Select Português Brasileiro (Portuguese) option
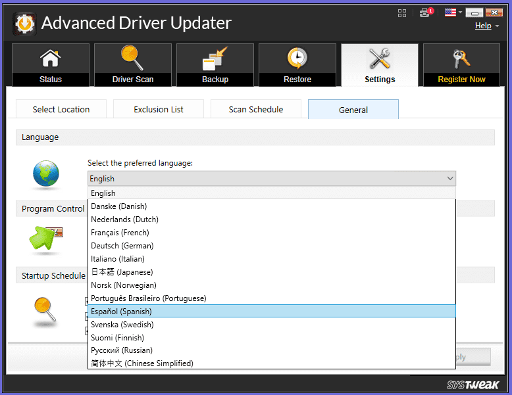This screenshot has width=512, height=395. point(272,298)
